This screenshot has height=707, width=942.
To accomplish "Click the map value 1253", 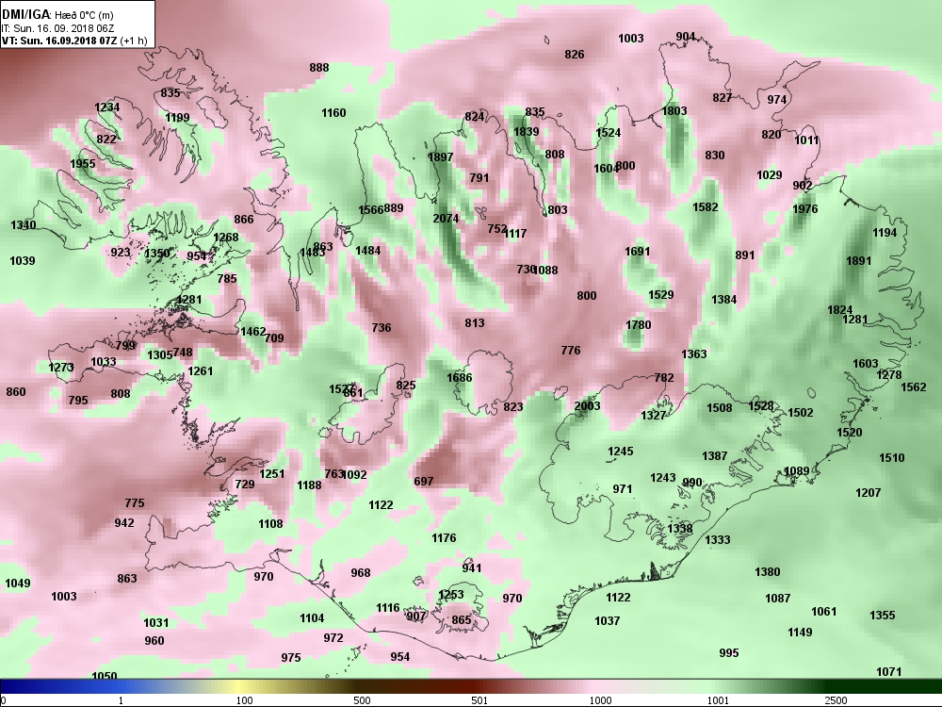I will pos(450,595).
